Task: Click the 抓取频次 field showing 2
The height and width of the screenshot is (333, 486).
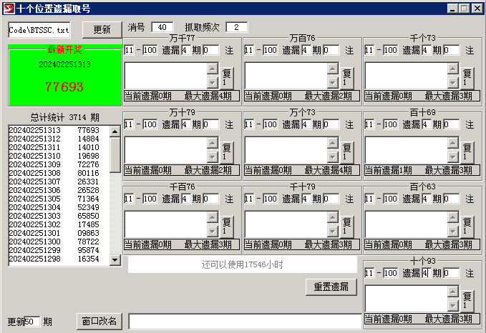Action: [x=236, y=27]
